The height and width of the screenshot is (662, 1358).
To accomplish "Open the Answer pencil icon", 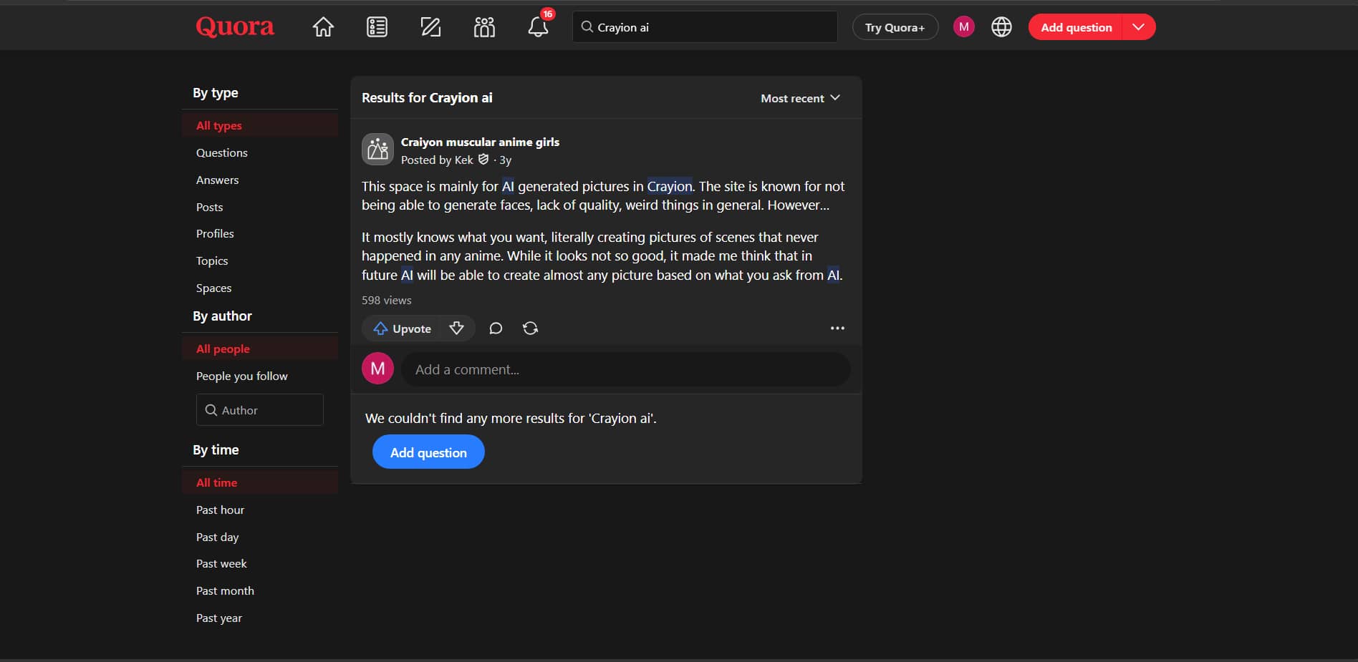I will [430, 27].
